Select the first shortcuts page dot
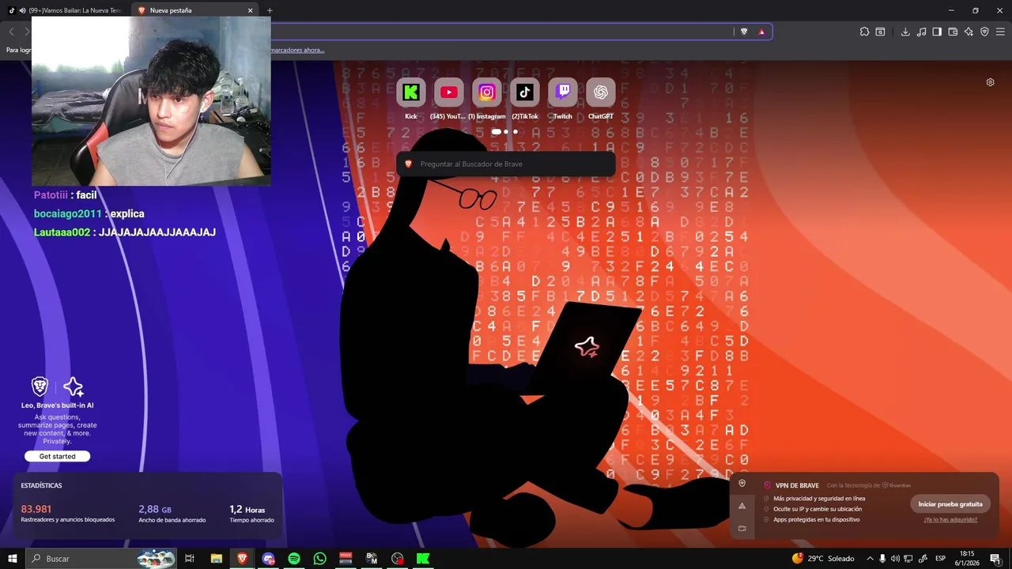Viewport: 1012px width, 569px height. [497, 132]
